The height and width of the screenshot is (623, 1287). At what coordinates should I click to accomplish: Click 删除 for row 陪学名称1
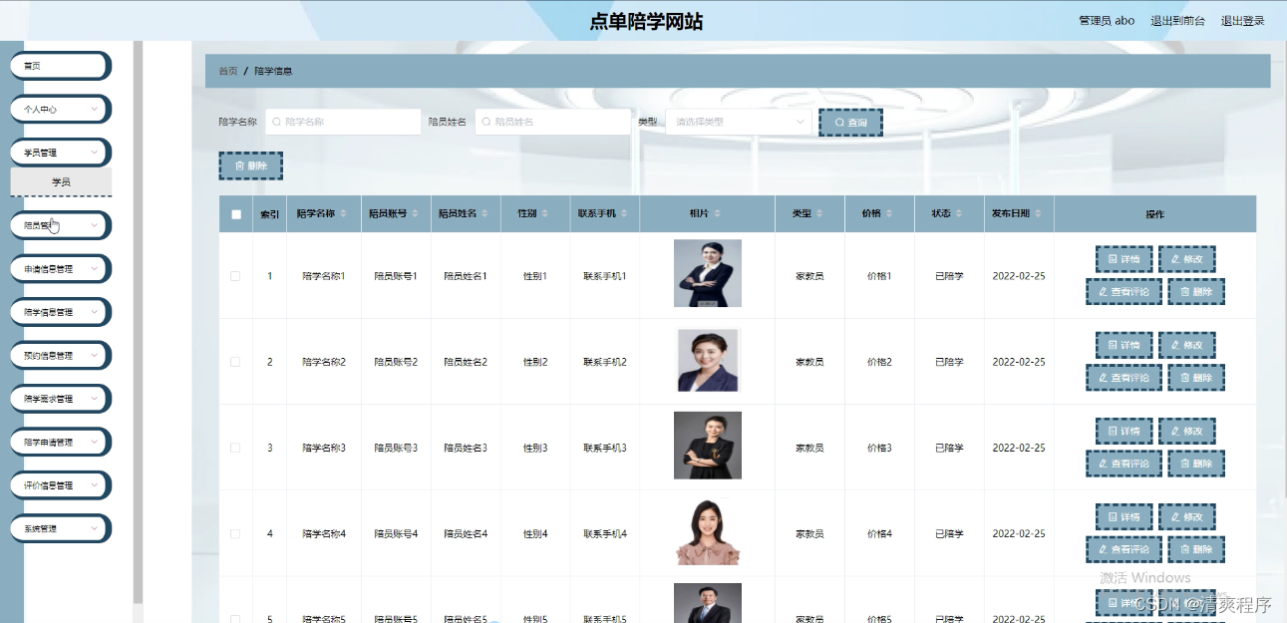[x=1195, y=292]
